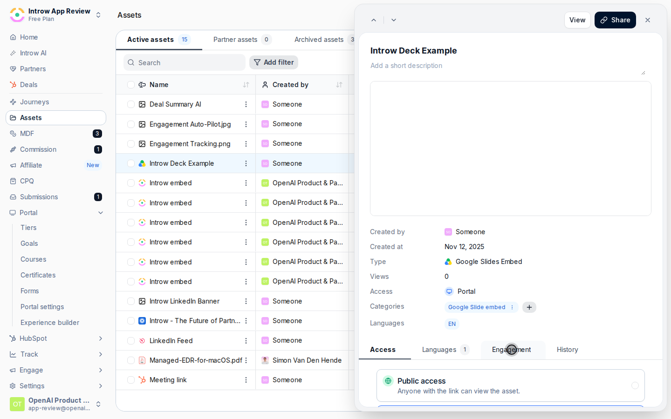
Task: Open Introw AI from sidebar
Action: (x=56, y=53)
